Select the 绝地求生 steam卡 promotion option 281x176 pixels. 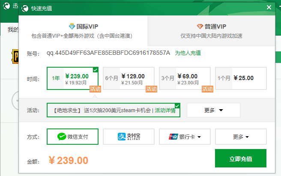[114, 110]
